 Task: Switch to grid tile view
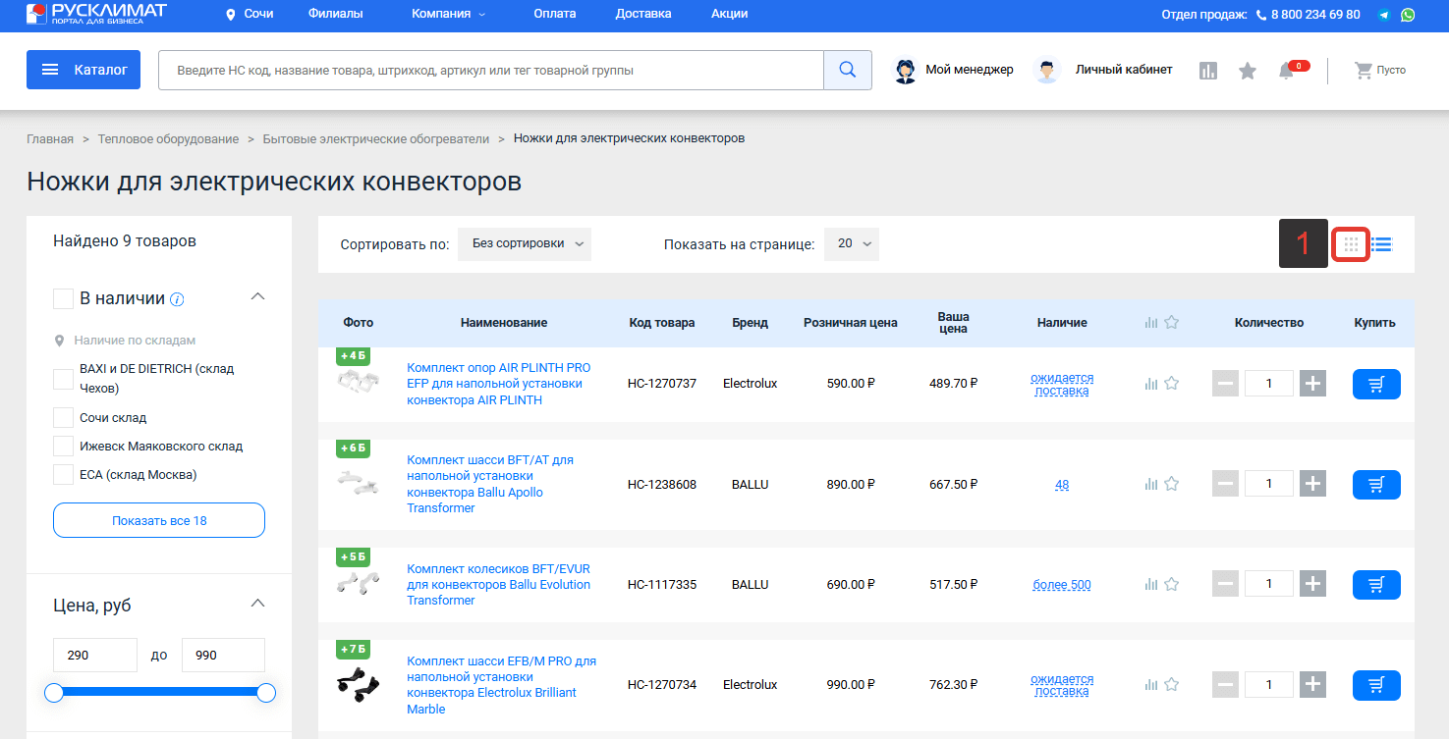coord(1351,243)
